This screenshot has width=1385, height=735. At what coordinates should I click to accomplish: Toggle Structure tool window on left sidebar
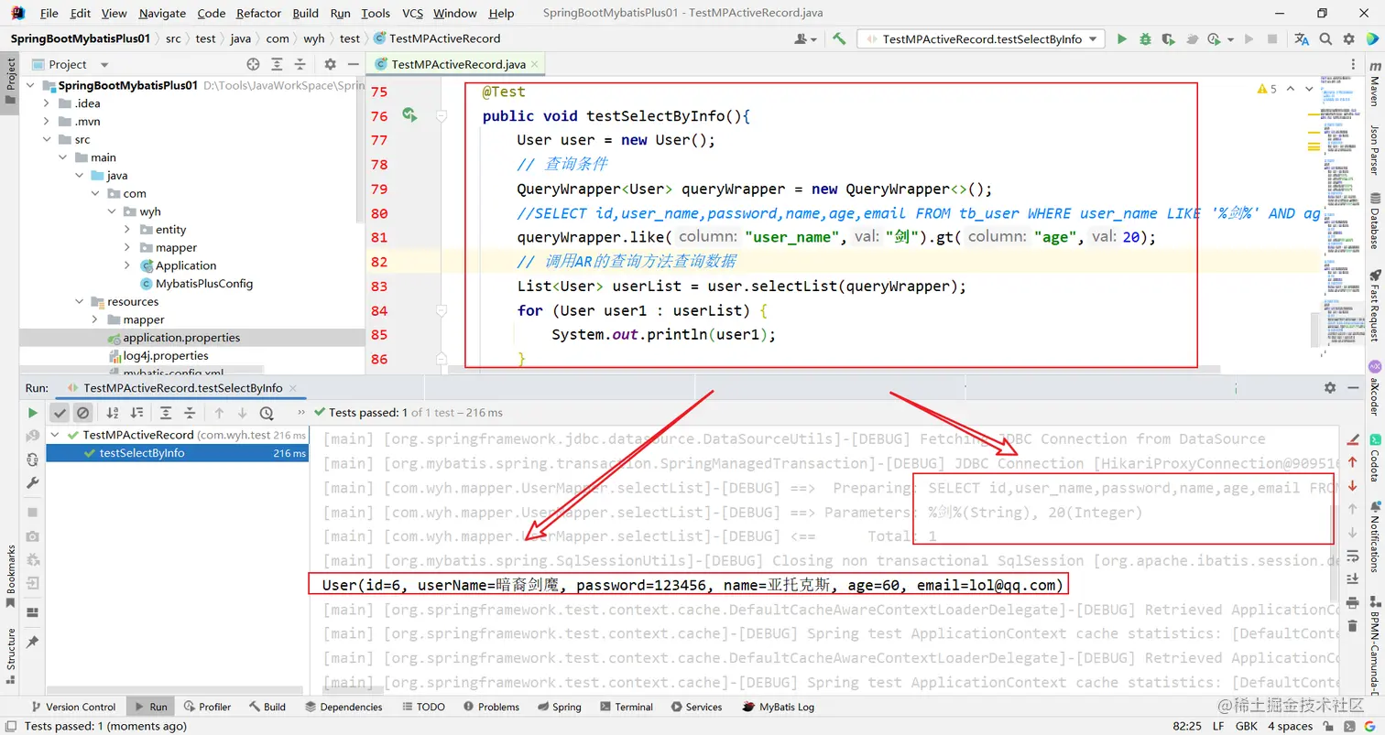tap(10, 655)
